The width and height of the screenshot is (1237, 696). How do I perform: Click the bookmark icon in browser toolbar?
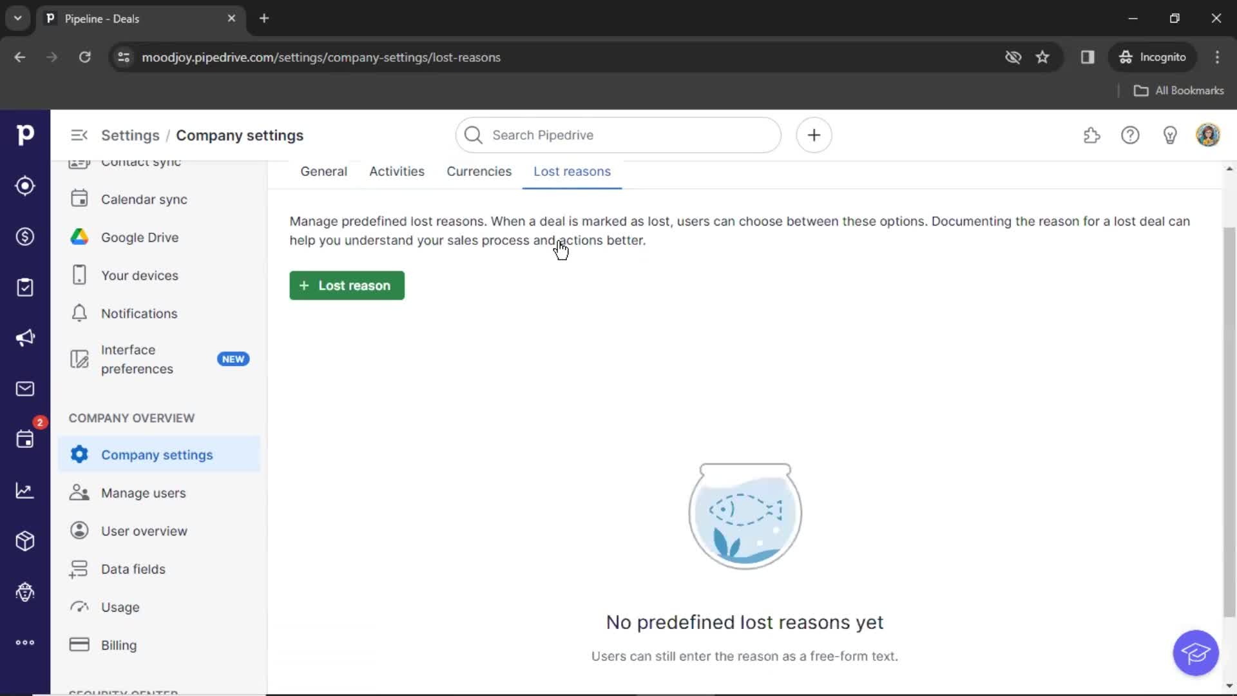[x=1042, y=57]
